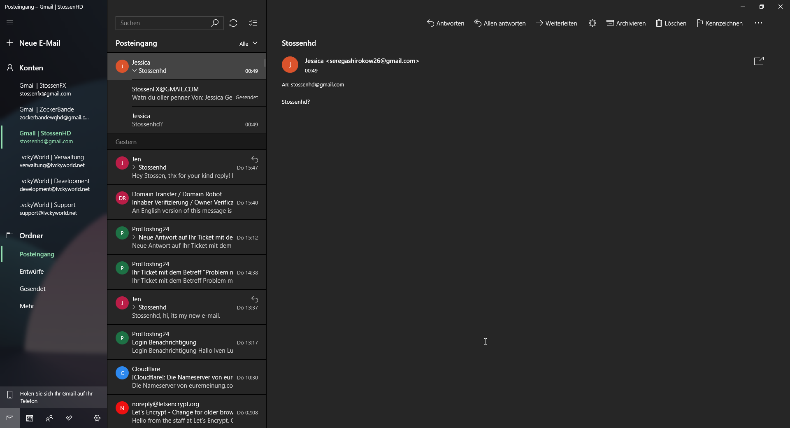This screenshot has width=790, height=428.
Task: Open the calendar app icon
Action: pyautogui.click(x=30, y=418)
